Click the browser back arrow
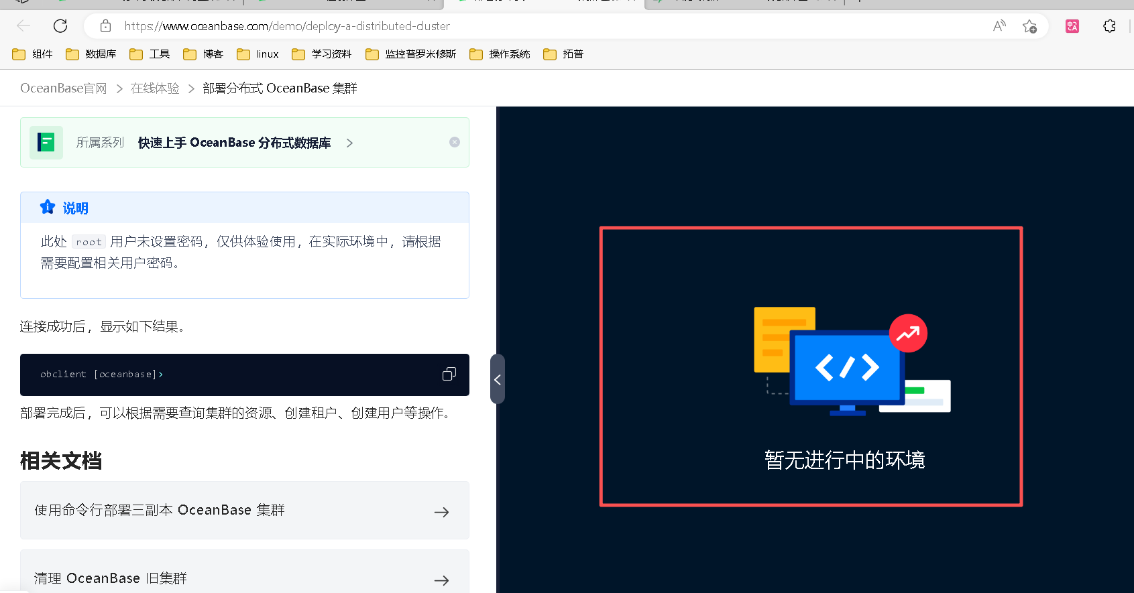1134x593 pixels. pyautogui.click(x=23, y=26)
